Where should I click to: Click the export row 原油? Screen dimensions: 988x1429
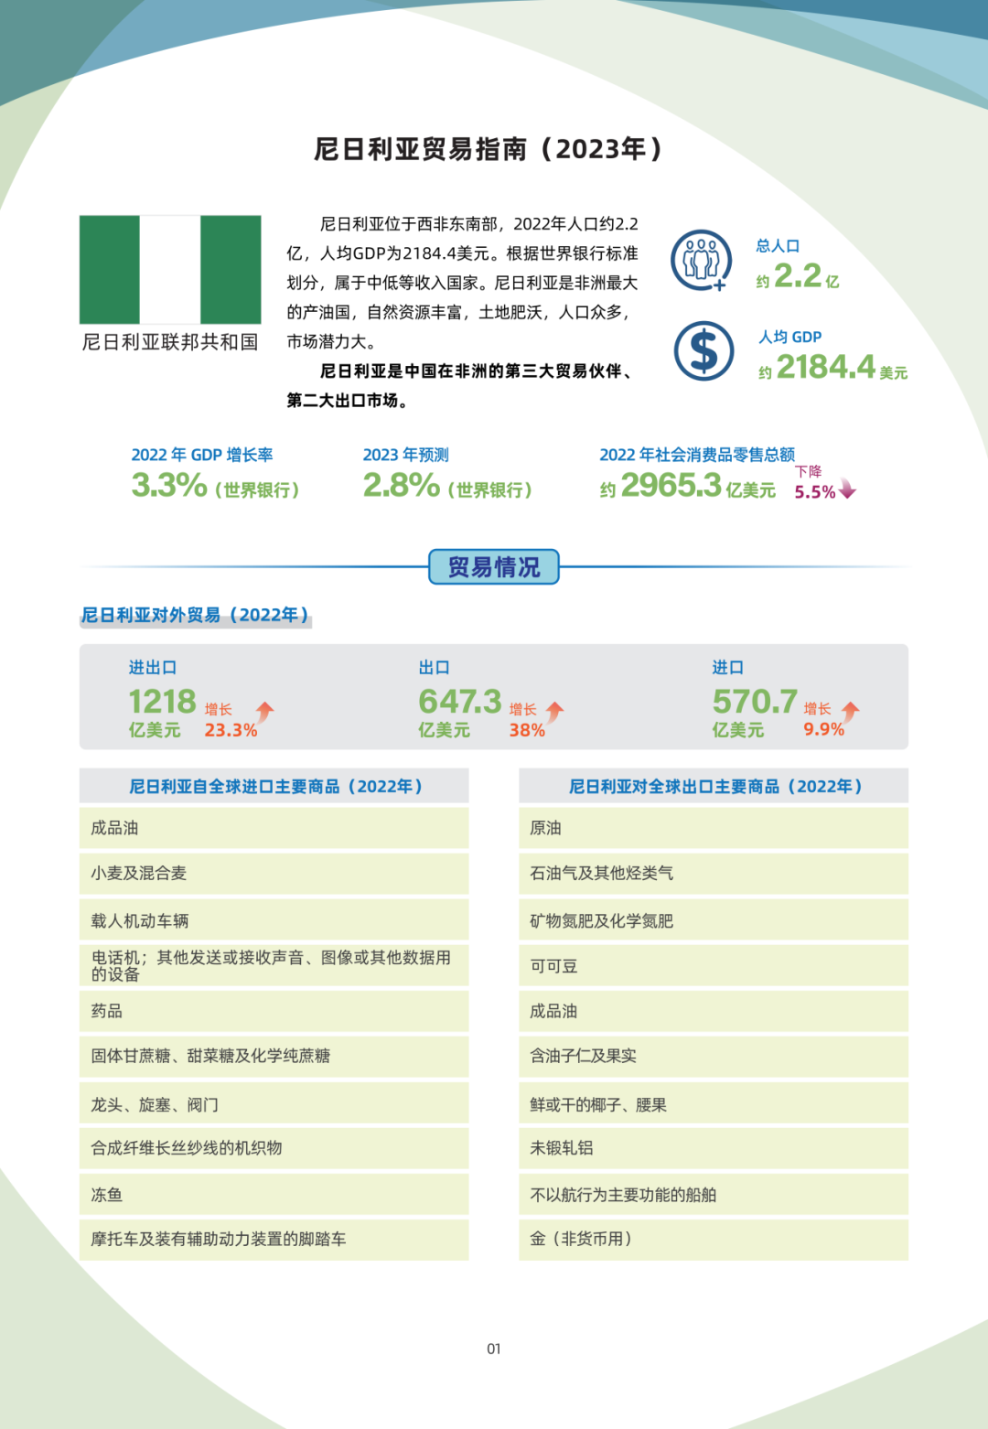[x=714, y=828]
